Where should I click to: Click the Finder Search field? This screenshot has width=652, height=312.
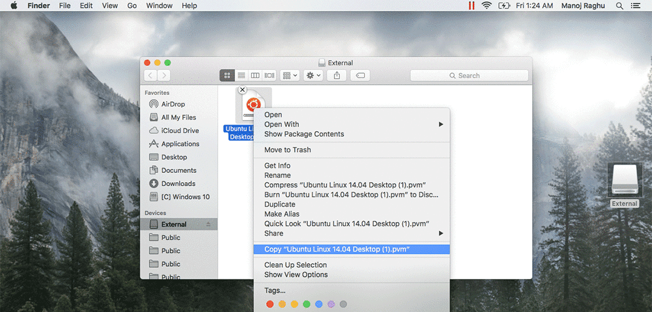tap(469, 76)
